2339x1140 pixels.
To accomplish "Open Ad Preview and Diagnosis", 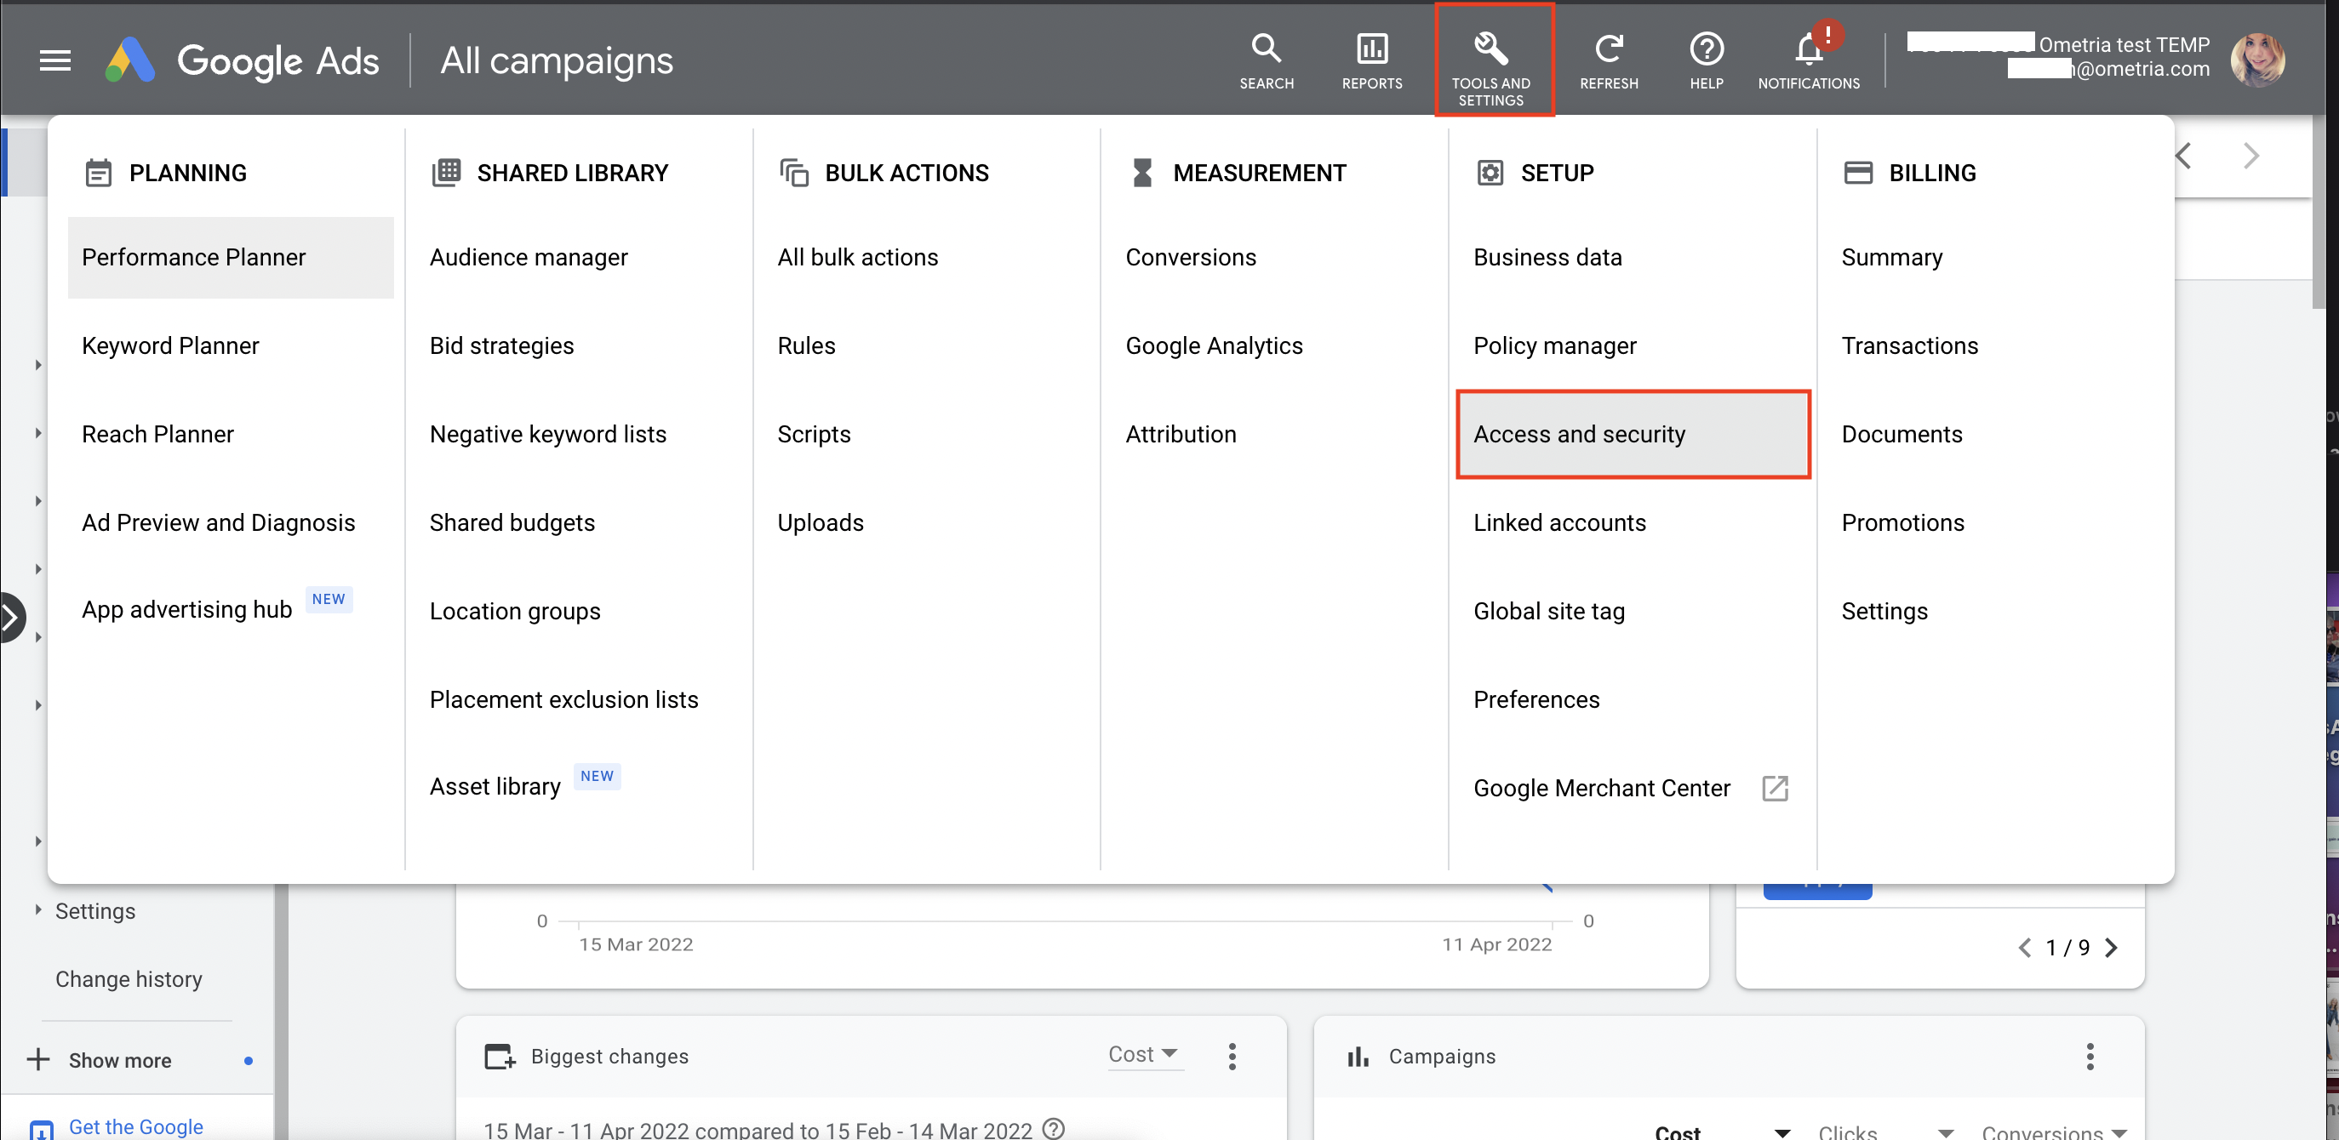I will [219, 523].
